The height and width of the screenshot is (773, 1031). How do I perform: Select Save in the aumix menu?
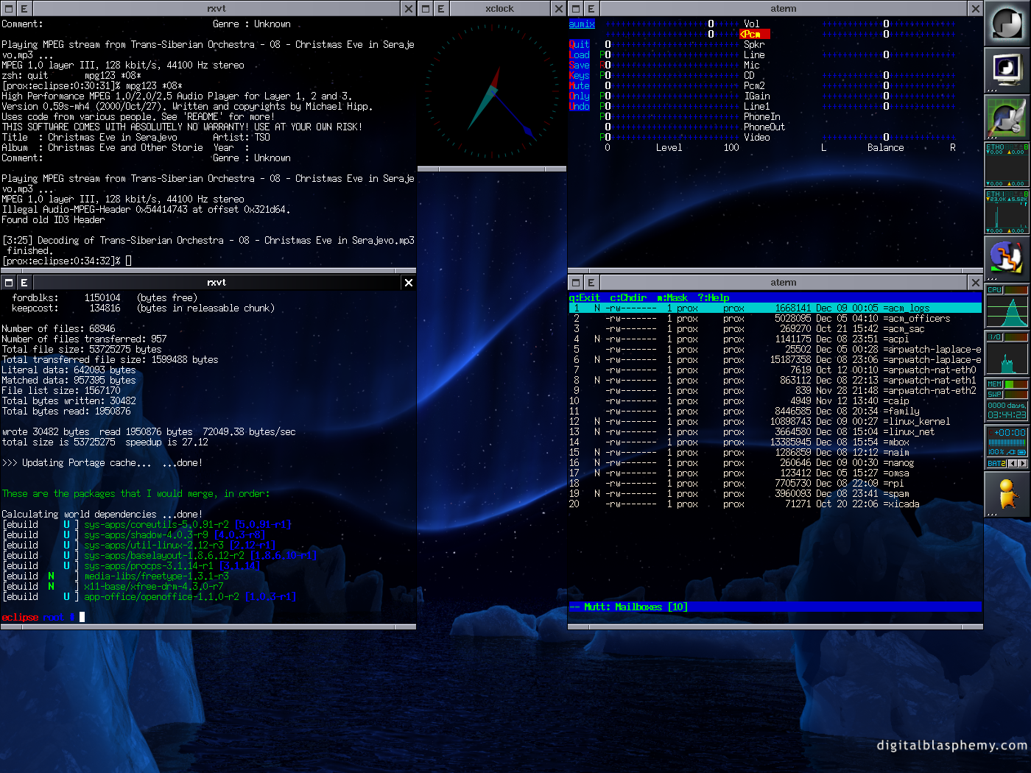tap(580, 66)
